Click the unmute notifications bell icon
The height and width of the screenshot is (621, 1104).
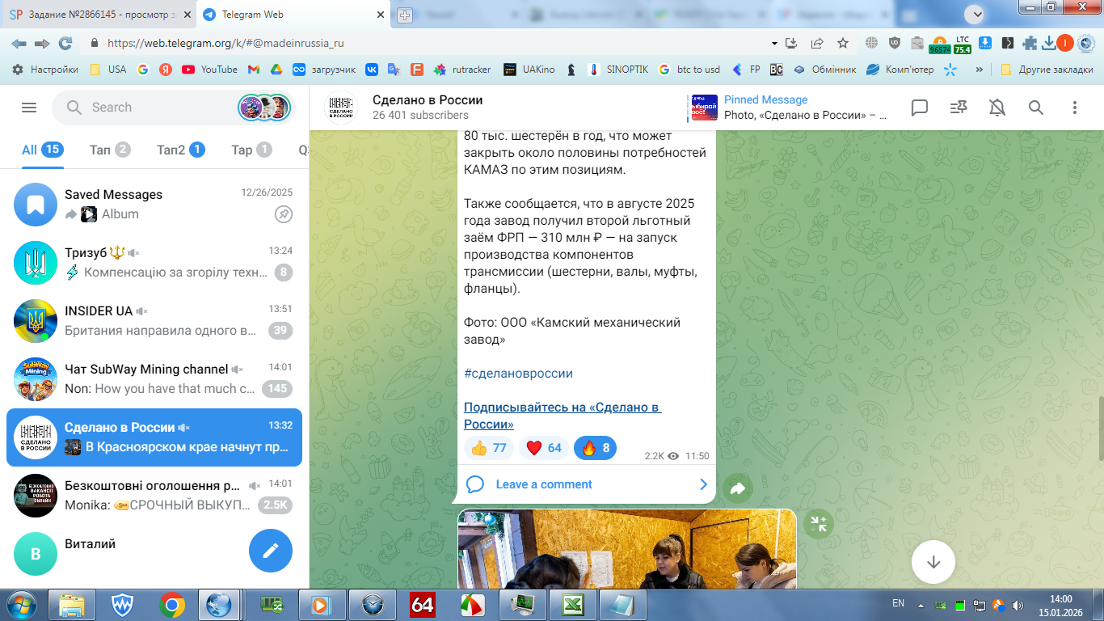(x=997, y=108)
